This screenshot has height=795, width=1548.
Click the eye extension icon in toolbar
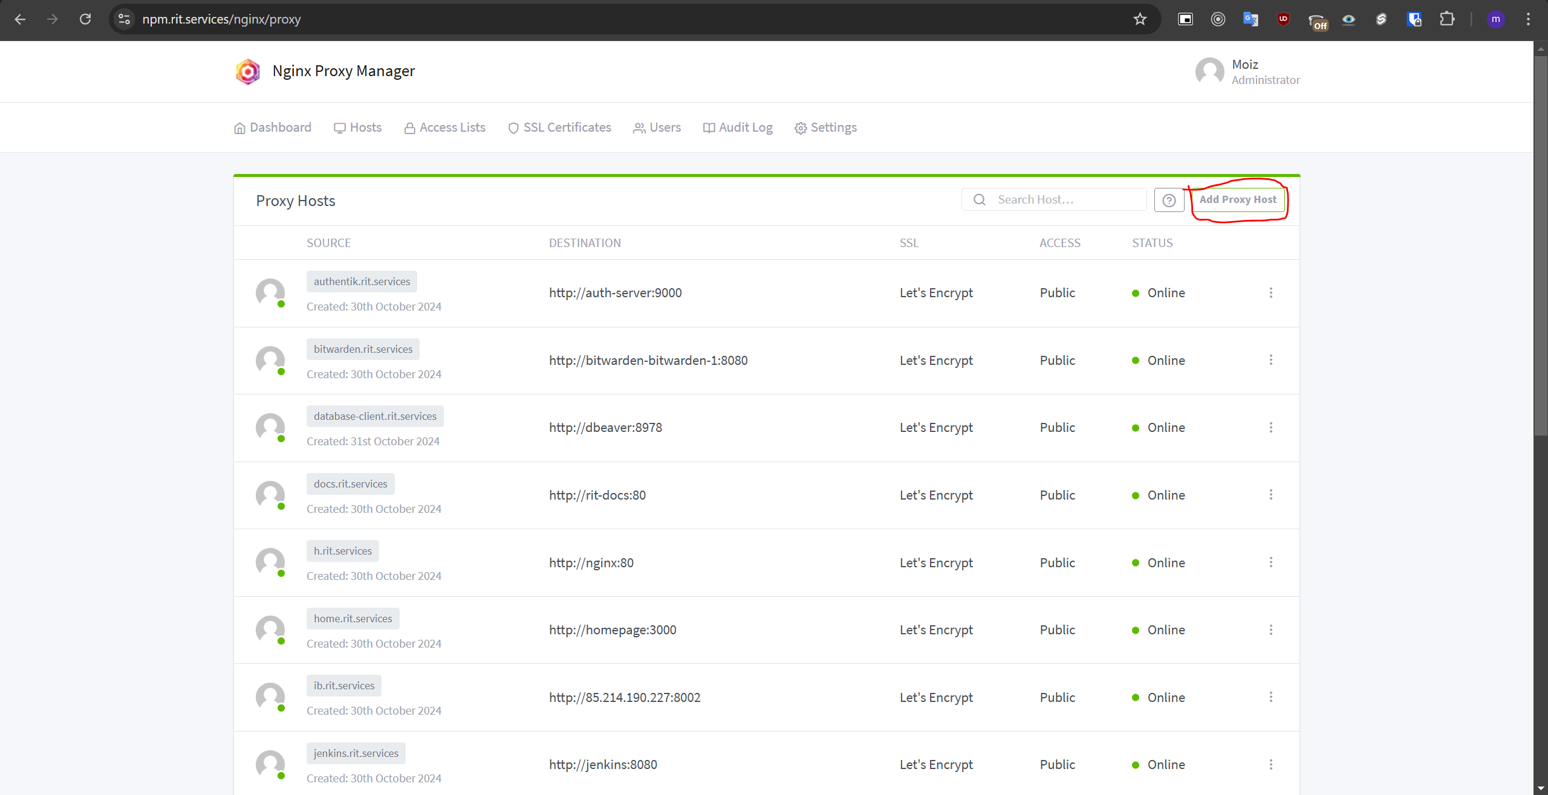pos(1348,19)
